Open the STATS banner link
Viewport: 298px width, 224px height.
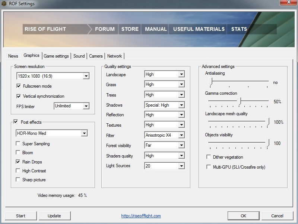click(x=239, y=29)
